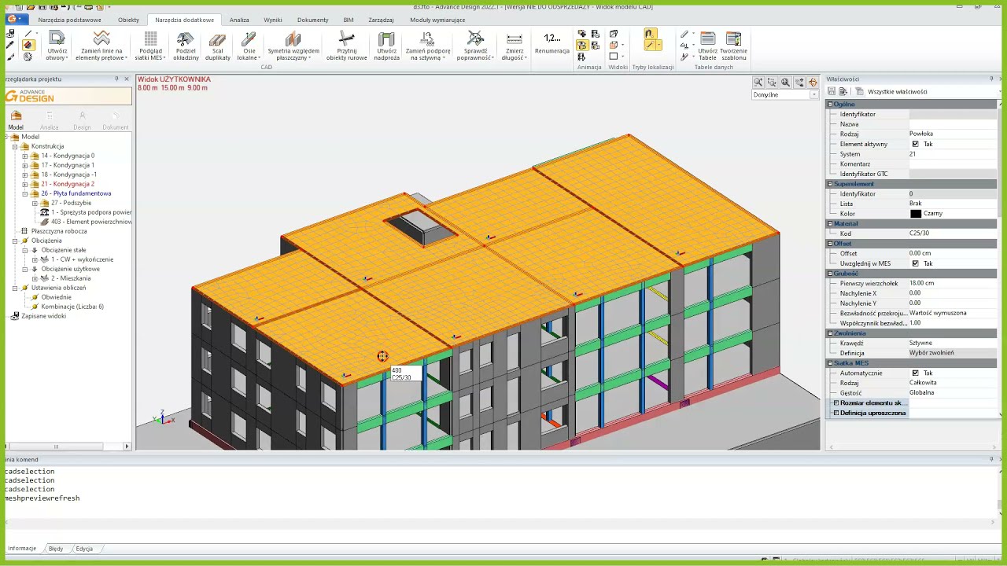This screenshot has width=1007, height=566.
Task: Click the black Kolor swatch
Action: (916, 214)
